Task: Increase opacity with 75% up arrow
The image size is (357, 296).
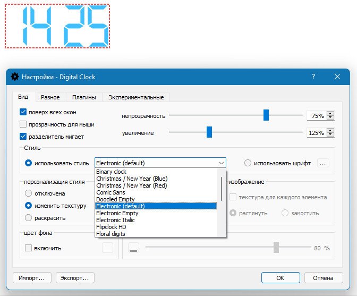Action: tap(330, 113)
